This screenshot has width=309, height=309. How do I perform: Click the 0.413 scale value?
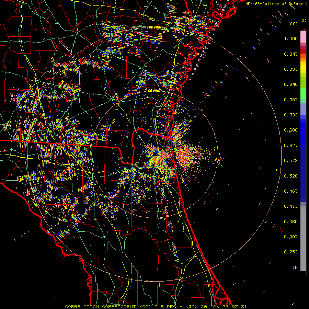(291, 206)
